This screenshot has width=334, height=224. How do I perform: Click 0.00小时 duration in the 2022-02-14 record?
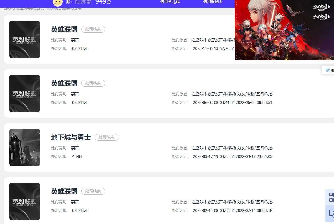80,210
